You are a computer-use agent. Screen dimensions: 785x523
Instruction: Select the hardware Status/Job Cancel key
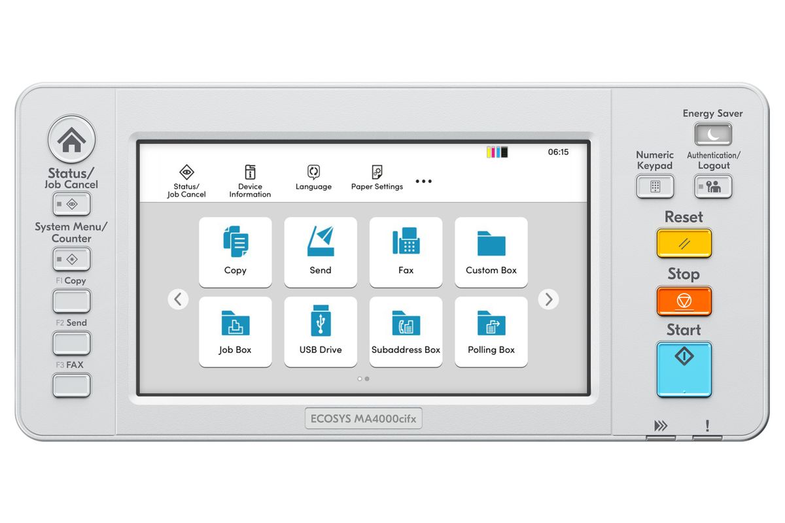(71, 205)
